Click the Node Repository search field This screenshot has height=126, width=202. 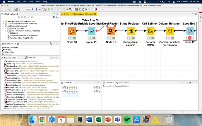[39, 58]
